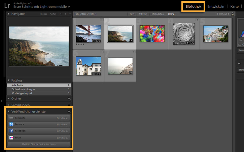Select the hillside town thumbnail
Viewport: 244px width, 152px height.
216,34
